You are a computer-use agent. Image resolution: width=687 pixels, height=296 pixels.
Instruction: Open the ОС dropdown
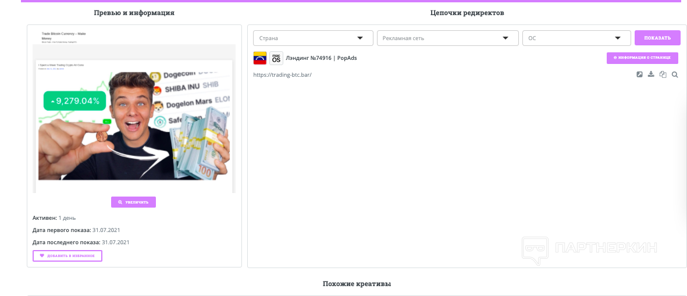tap(576, 38)
